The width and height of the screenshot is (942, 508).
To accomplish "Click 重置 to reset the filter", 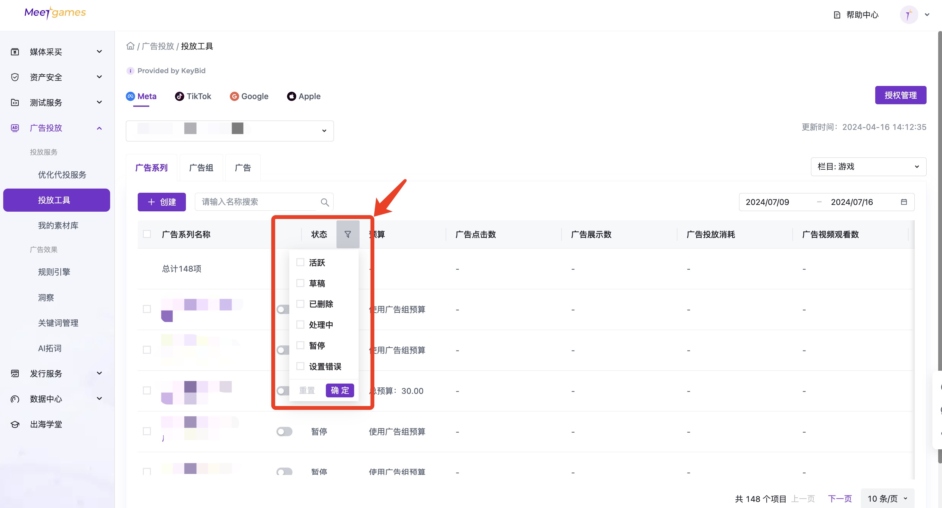I will pyautogui.click(x=307, y=390).
